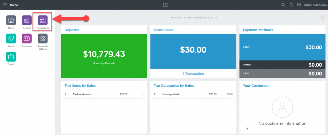Screen dimensions: 328x135
Task: Open the notifications bell icon
Action: pyautogui.click(x=291, y=5)
